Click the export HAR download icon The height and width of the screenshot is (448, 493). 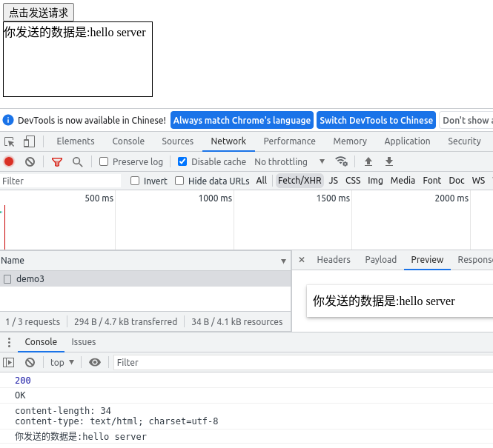pyautogui.click(x=389, y=161)
